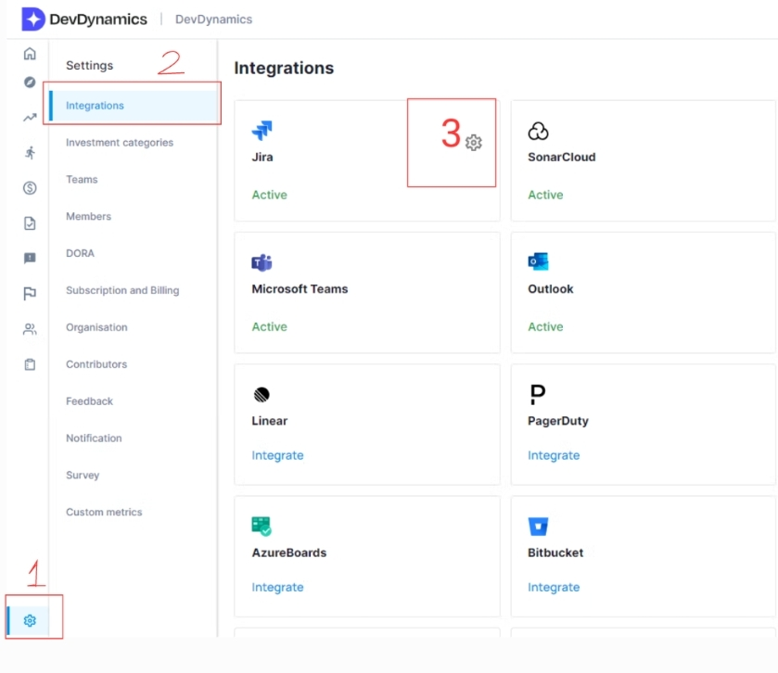
Task: Open the settings gear in sidebar bottom
Action: click(x=30, y=620)
